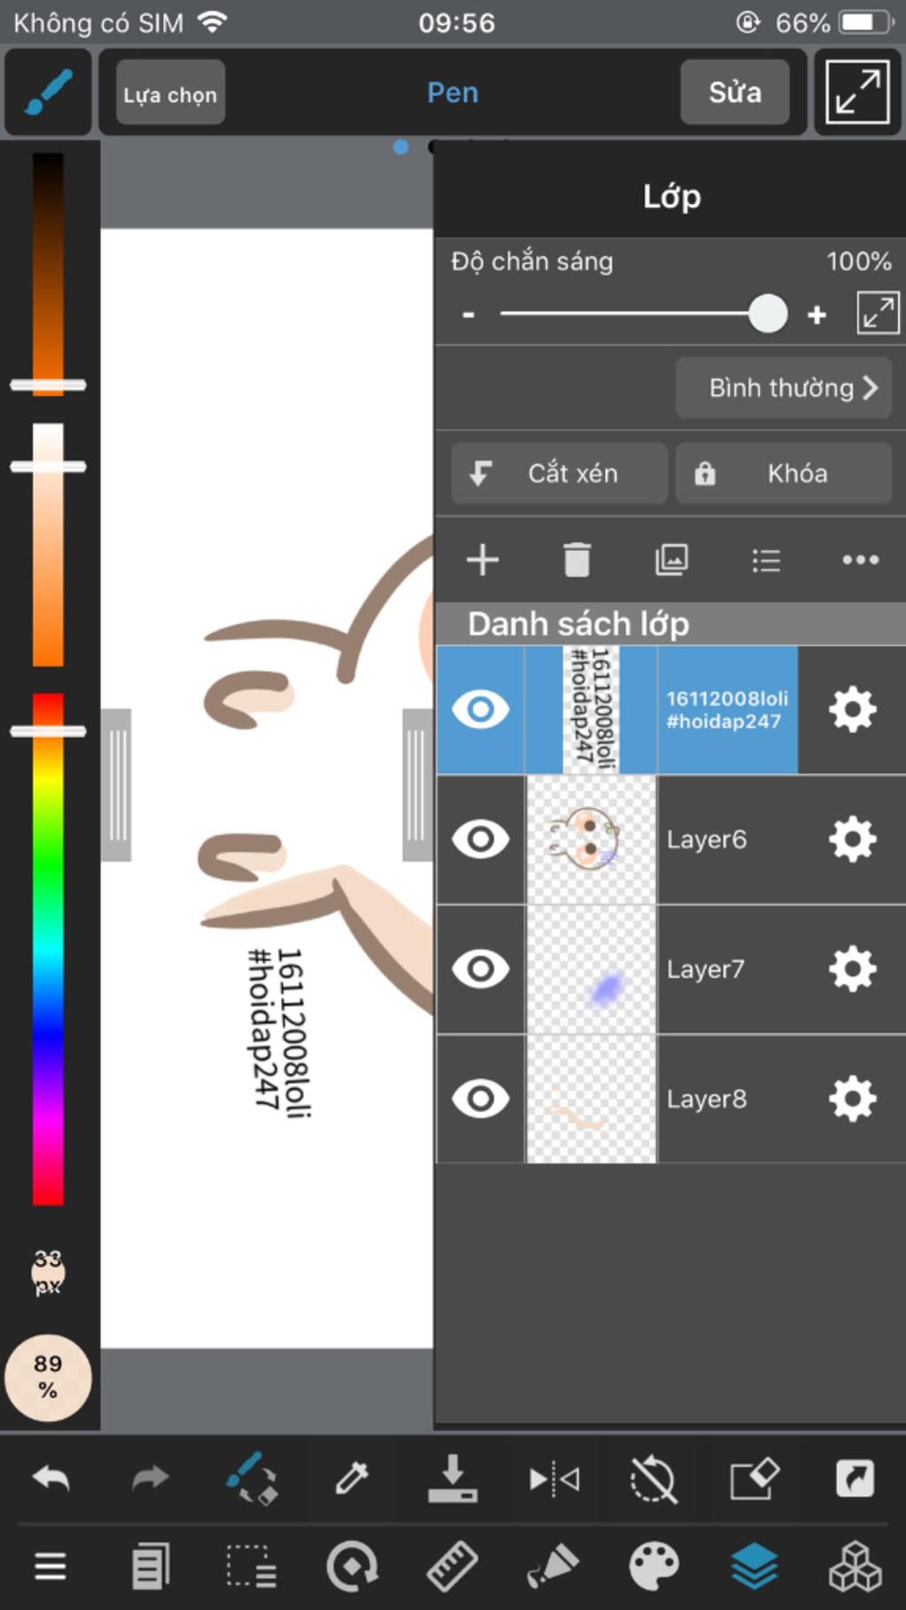Tap the Cắt xén clipping button
The image size is (906, 1610).
pyautogui.click(x=559, y=473)
